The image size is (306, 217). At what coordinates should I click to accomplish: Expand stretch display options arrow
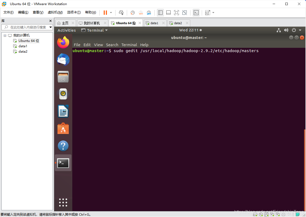[213, 13]
